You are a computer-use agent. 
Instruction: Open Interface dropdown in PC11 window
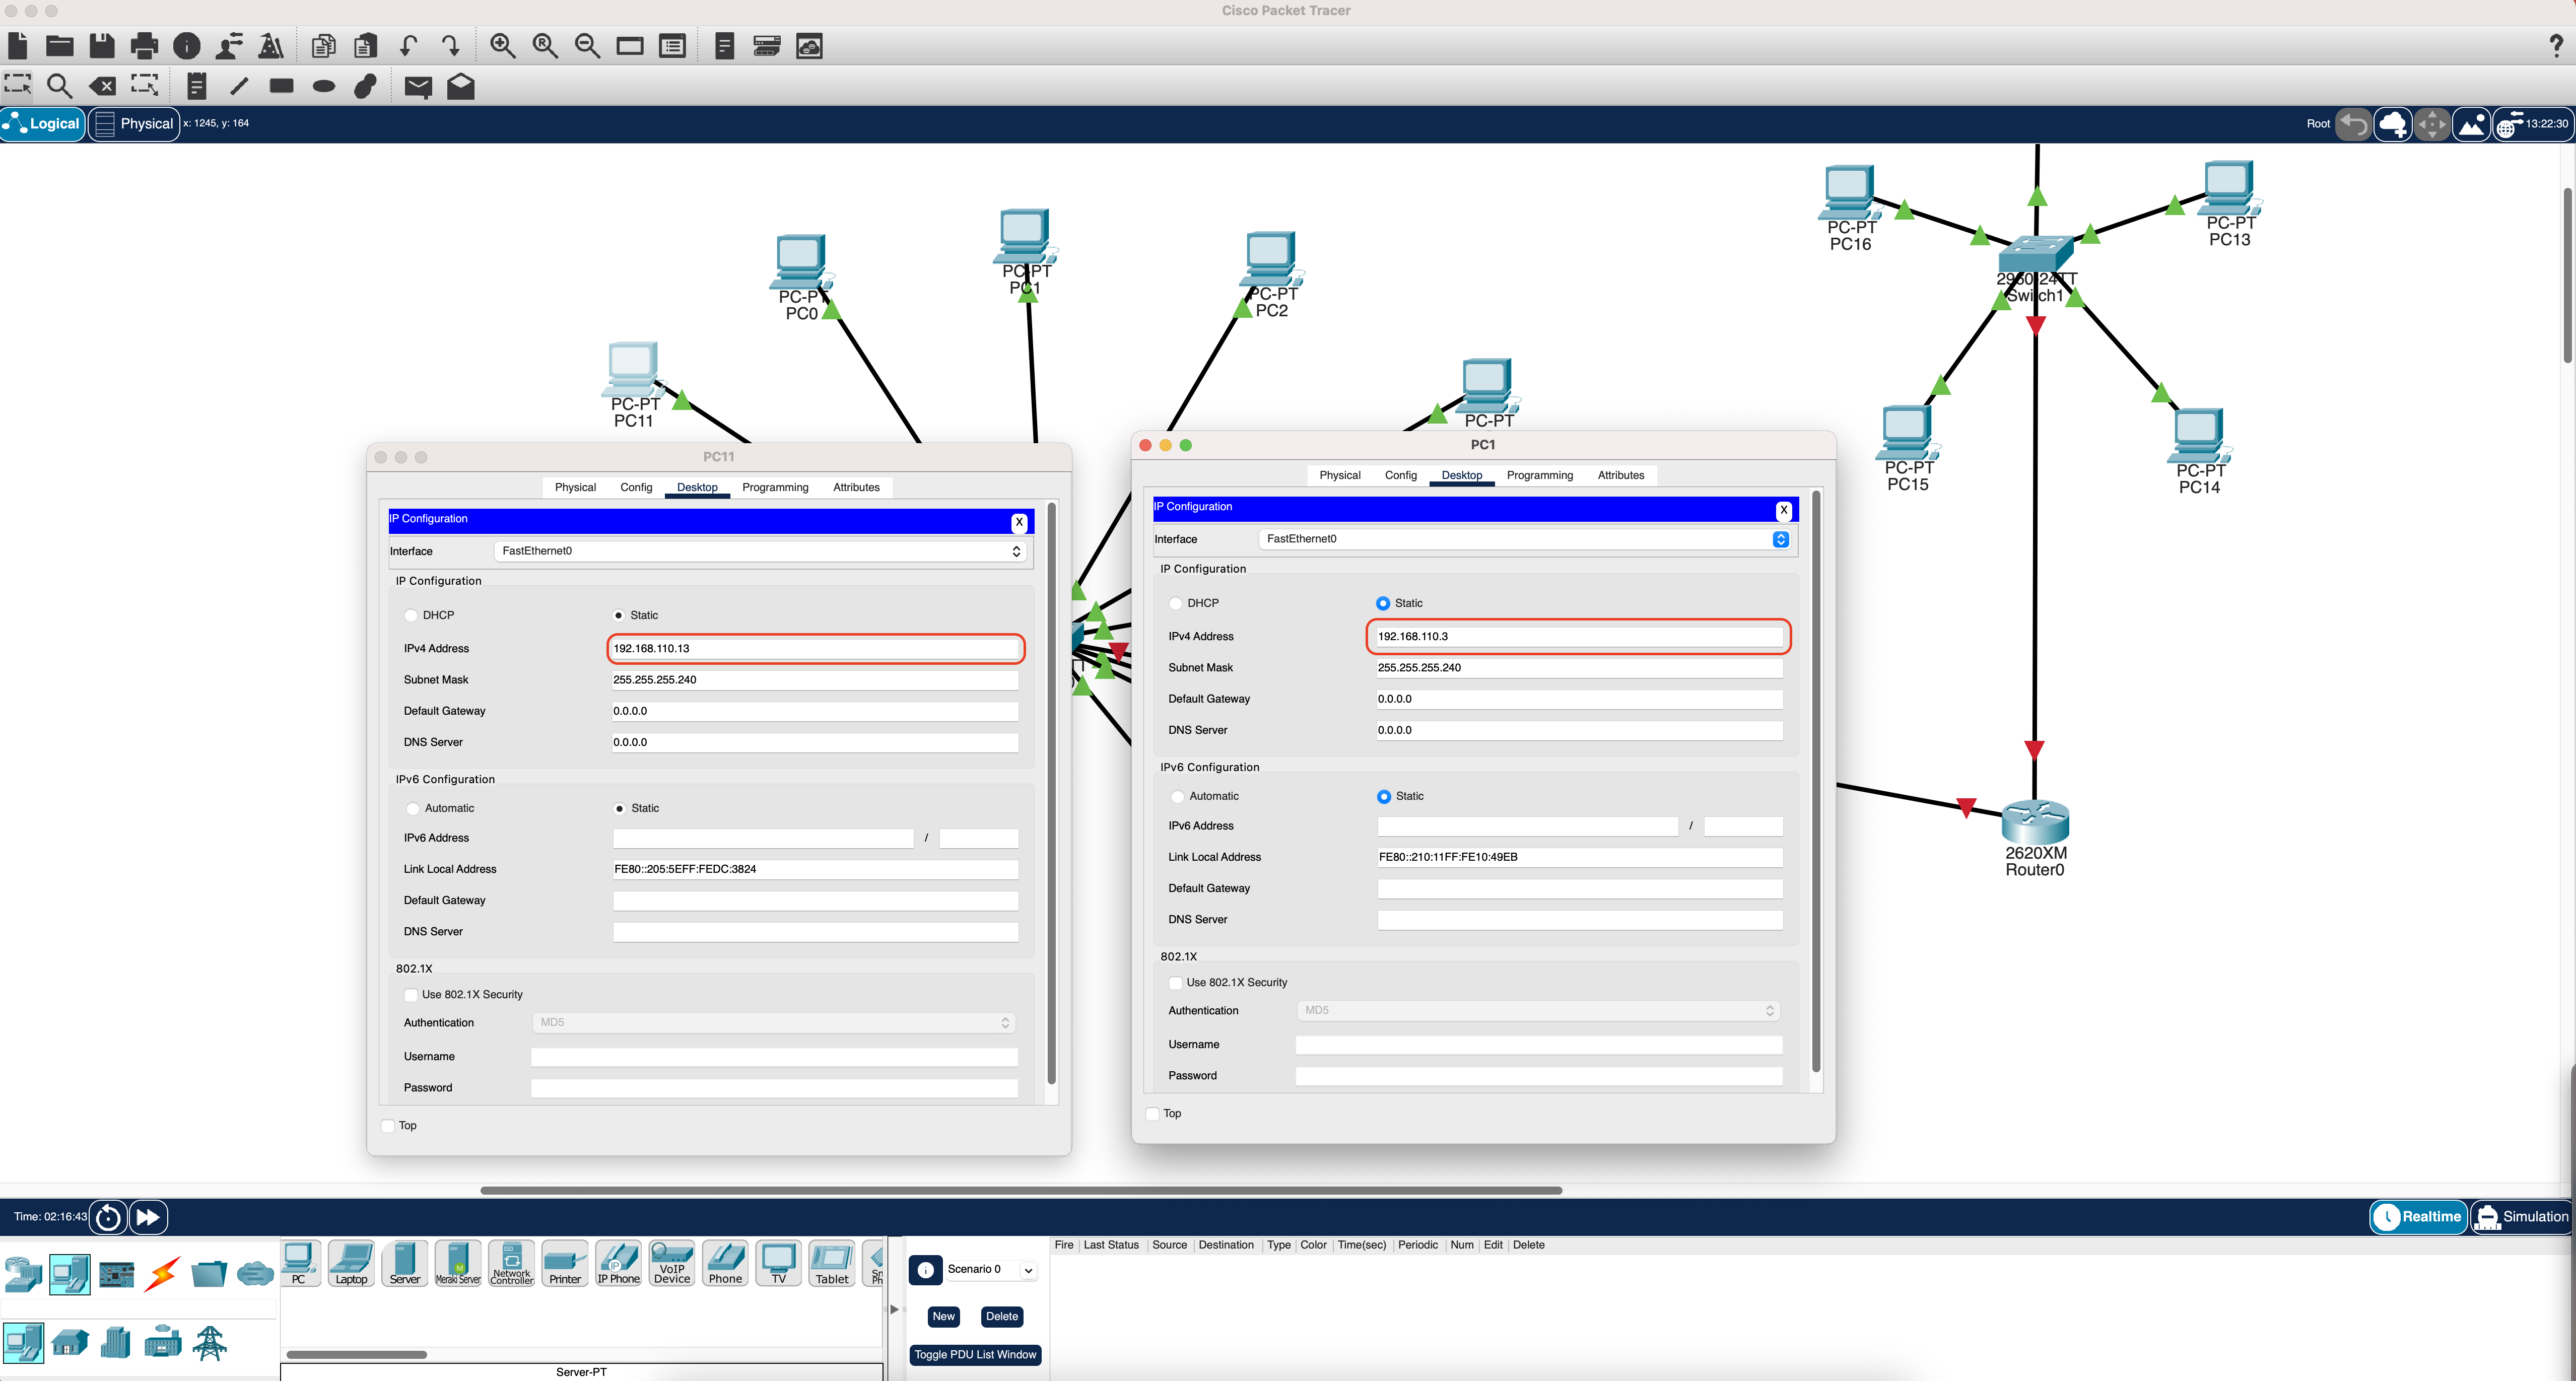760,551
